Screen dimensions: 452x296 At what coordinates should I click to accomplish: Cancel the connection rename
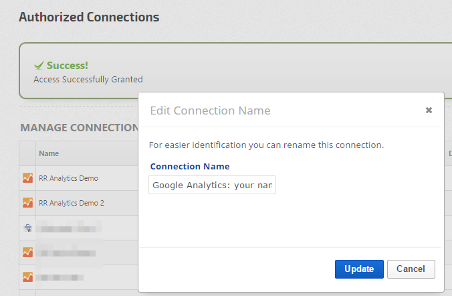click(x=411, y=269)
